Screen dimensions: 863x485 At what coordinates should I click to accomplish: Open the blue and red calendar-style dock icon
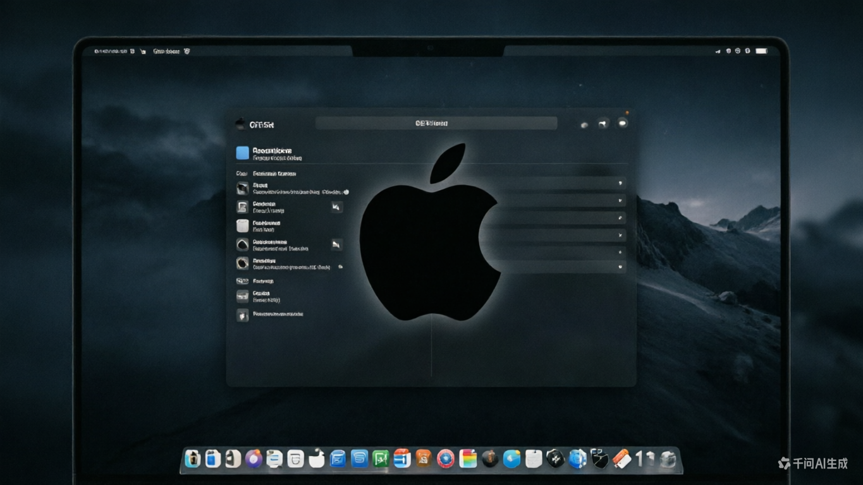pos(402,458)
